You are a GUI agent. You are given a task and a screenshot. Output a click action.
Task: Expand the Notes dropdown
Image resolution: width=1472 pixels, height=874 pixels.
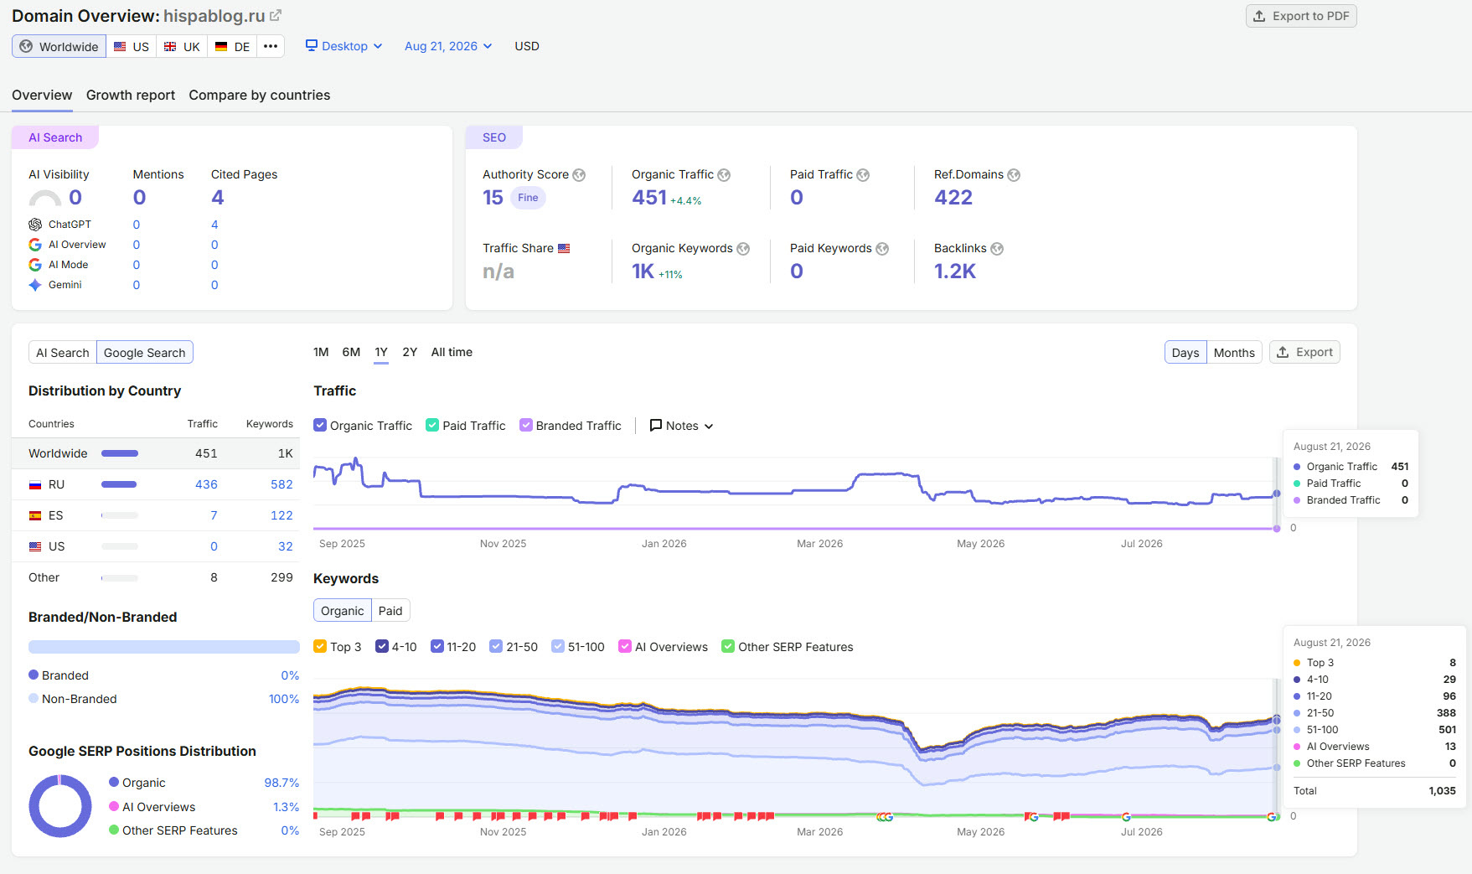point(682,426)
